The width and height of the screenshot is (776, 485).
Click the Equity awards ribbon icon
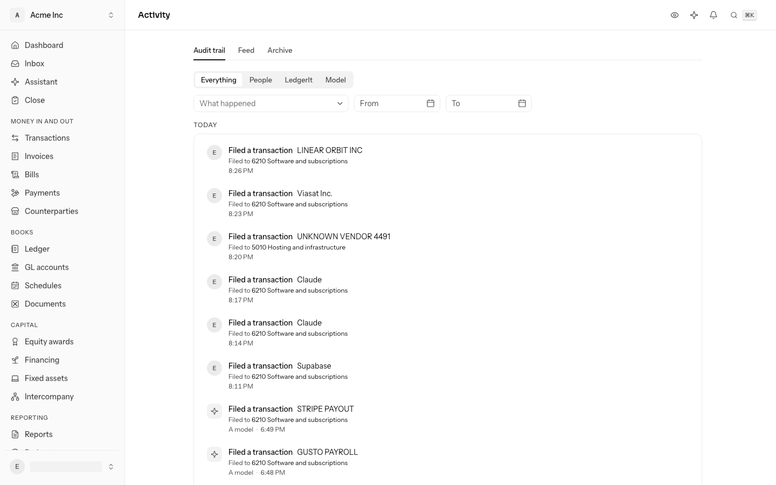pyautogui.click(x=15, y=342)
